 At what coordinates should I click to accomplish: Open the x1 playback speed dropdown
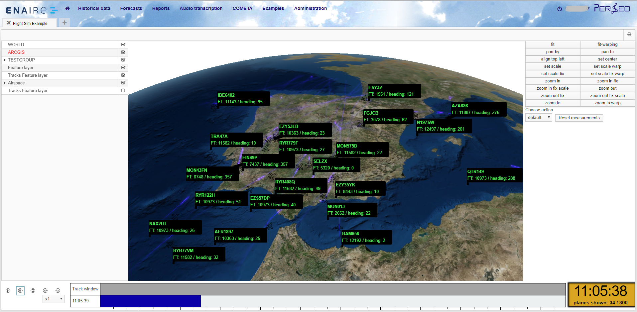pos(54,299)
